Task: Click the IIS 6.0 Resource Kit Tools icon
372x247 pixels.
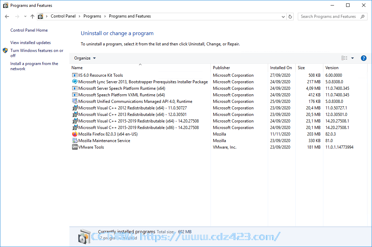Action: (x=75, y=75)
